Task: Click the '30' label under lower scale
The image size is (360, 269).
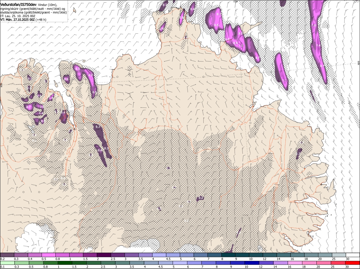Action: pos(347,267)
